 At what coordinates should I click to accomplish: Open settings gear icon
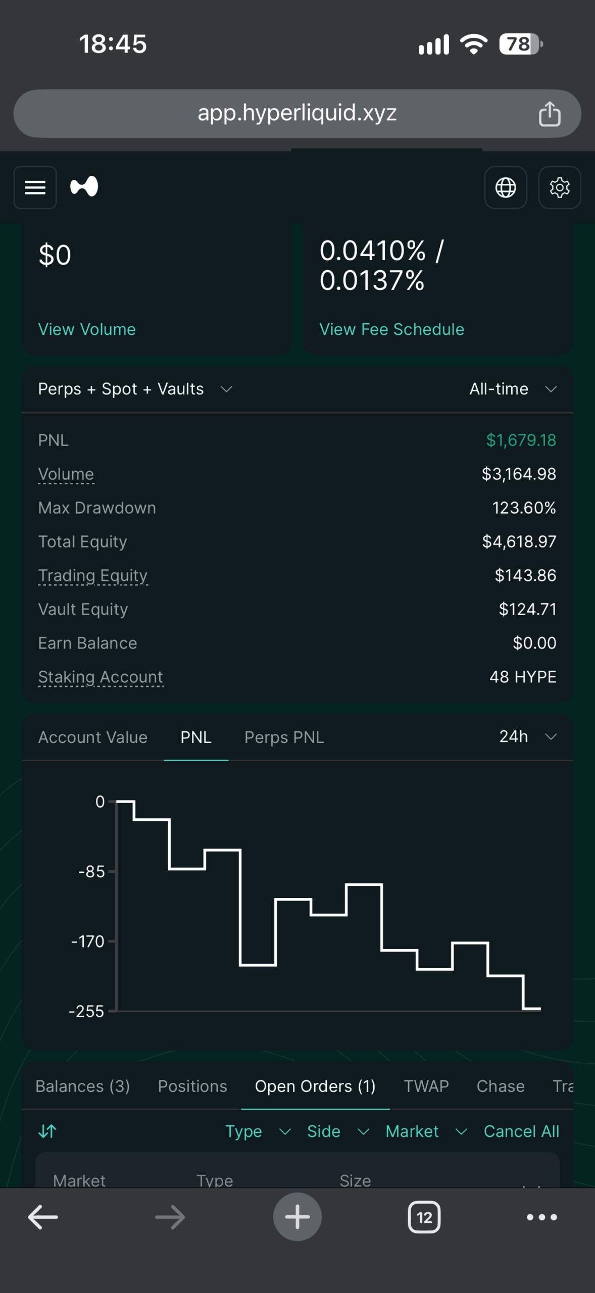(x=560, y=187)
